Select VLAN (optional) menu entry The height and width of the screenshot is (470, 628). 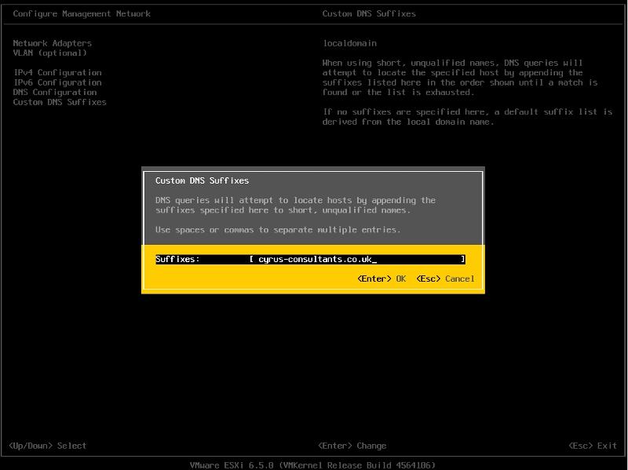(x=49, y=53)
